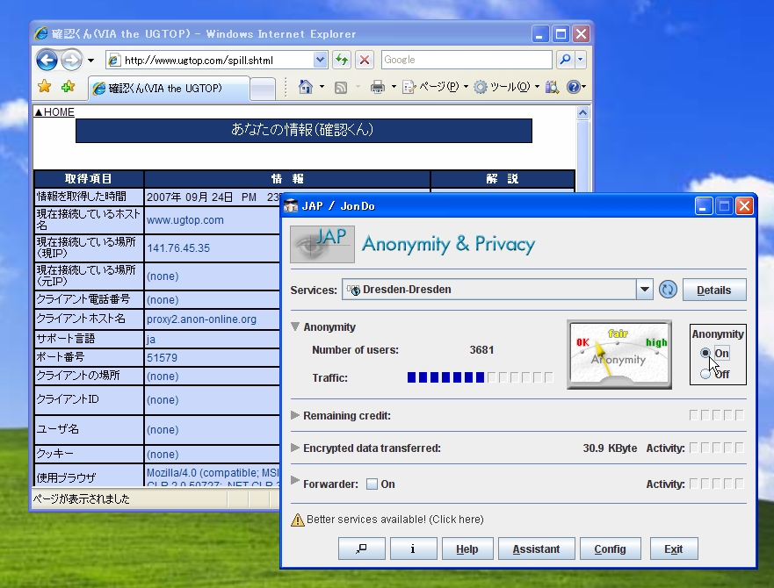Open the address bar history dropdown

[x=321, y=61]
